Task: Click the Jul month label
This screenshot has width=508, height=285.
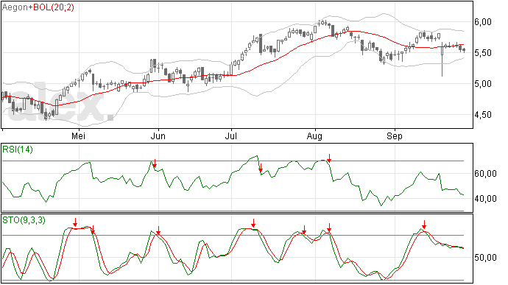Action: click(x=230, y=136)
